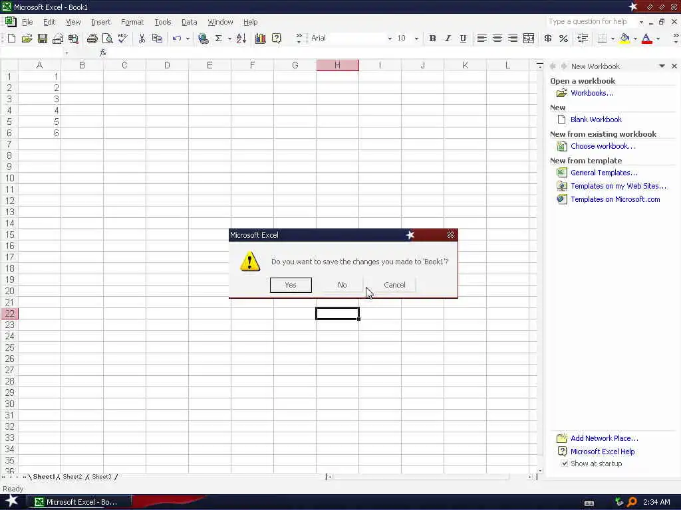681x510 pixels.
Task: Cancel the save prompt dialog
Action: click(394, 285)
